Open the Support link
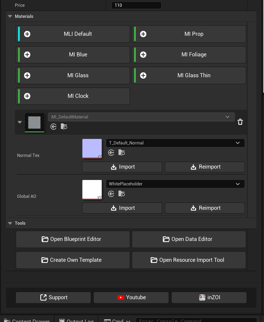 pyautogui.click(x=53, y=298)
